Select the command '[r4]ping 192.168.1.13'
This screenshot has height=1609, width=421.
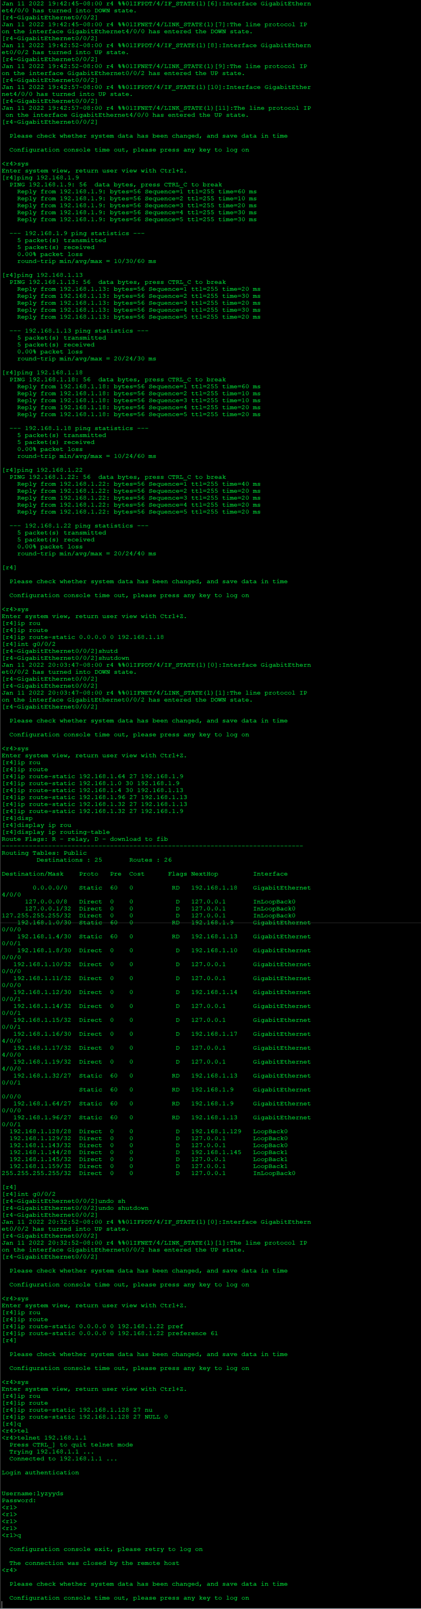[42, 275]
